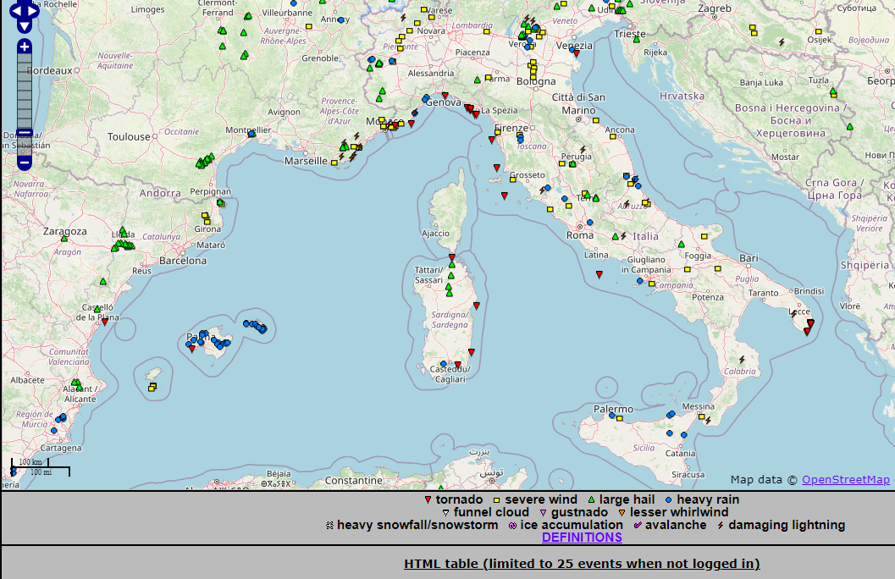895x579 pixels.
Task: Open the DEFINITIONS link
Action: tap(582, 538)
